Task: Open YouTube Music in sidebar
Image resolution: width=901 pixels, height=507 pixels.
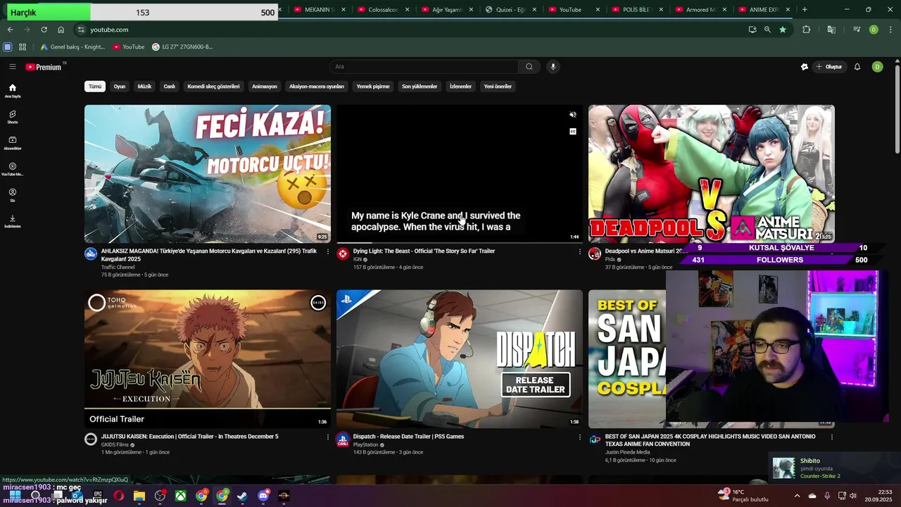Action: point(13,169)
